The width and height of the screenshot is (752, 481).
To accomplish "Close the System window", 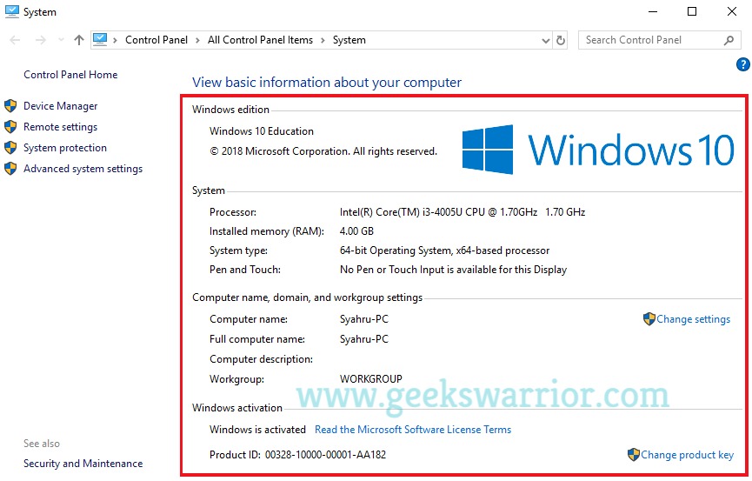I will pyautogui.click(x=732, y=11).
